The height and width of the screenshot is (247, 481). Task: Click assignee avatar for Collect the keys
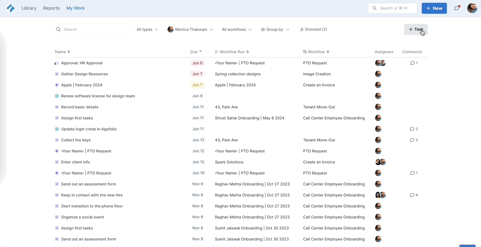click(x=378, y=140)
